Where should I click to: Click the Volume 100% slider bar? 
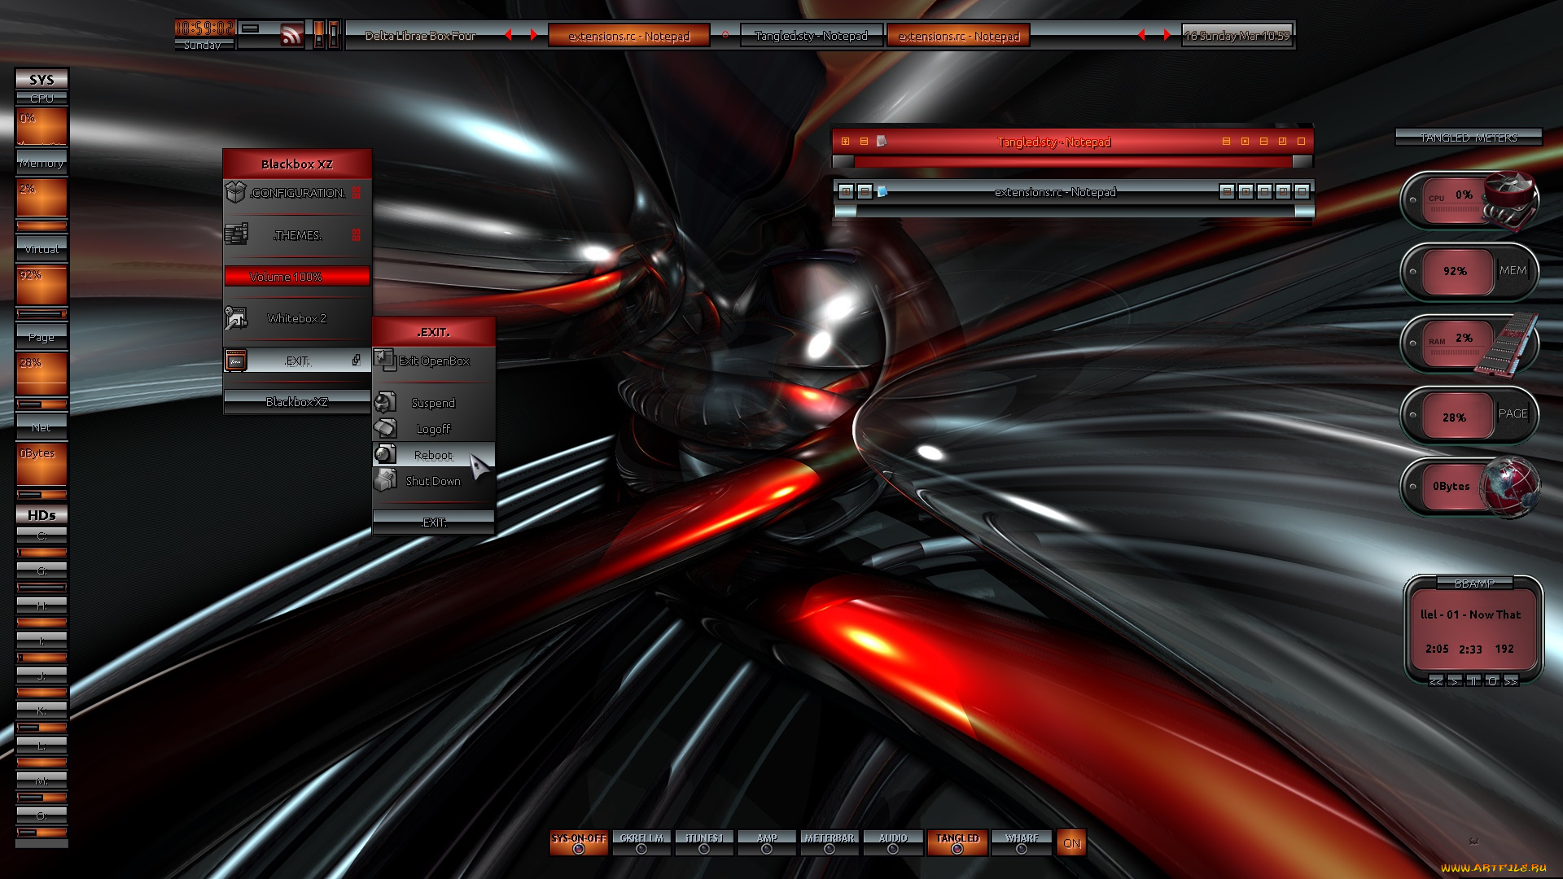point(297,277)
